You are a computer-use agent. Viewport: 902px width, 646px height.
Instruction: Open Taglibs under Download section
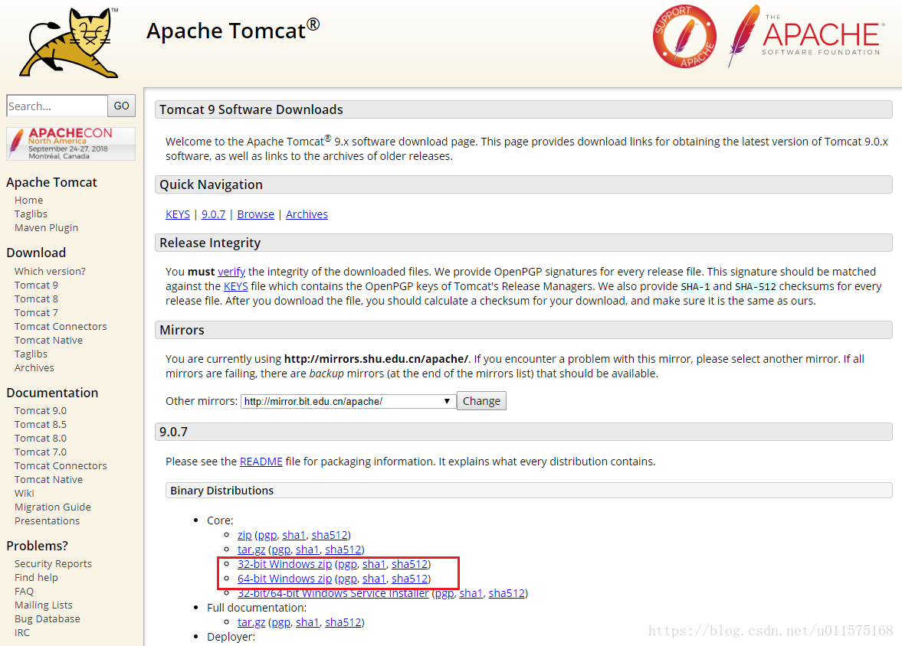(x=31, y=354)
